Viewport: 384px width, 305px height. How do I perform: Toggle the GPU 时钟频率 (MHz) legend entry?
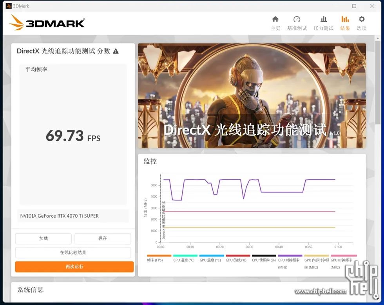tap(343, 262)
